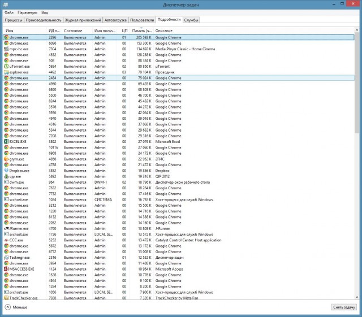This screenshot has height=317, width=362.
Task: Collapse view with the Меньше arrow icon
Action: [x=7, y=307]
